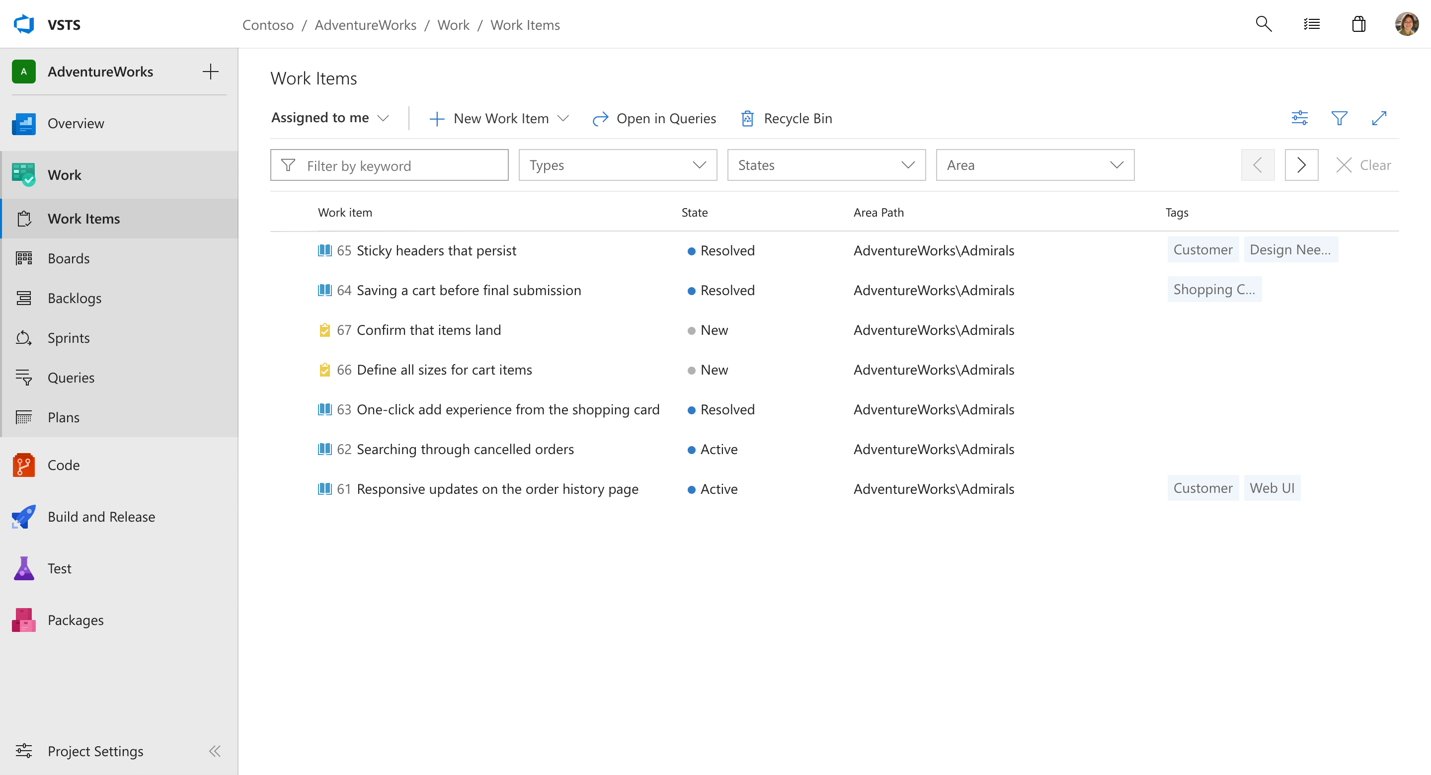Click the filter funnel icon

coord(1340,118)
